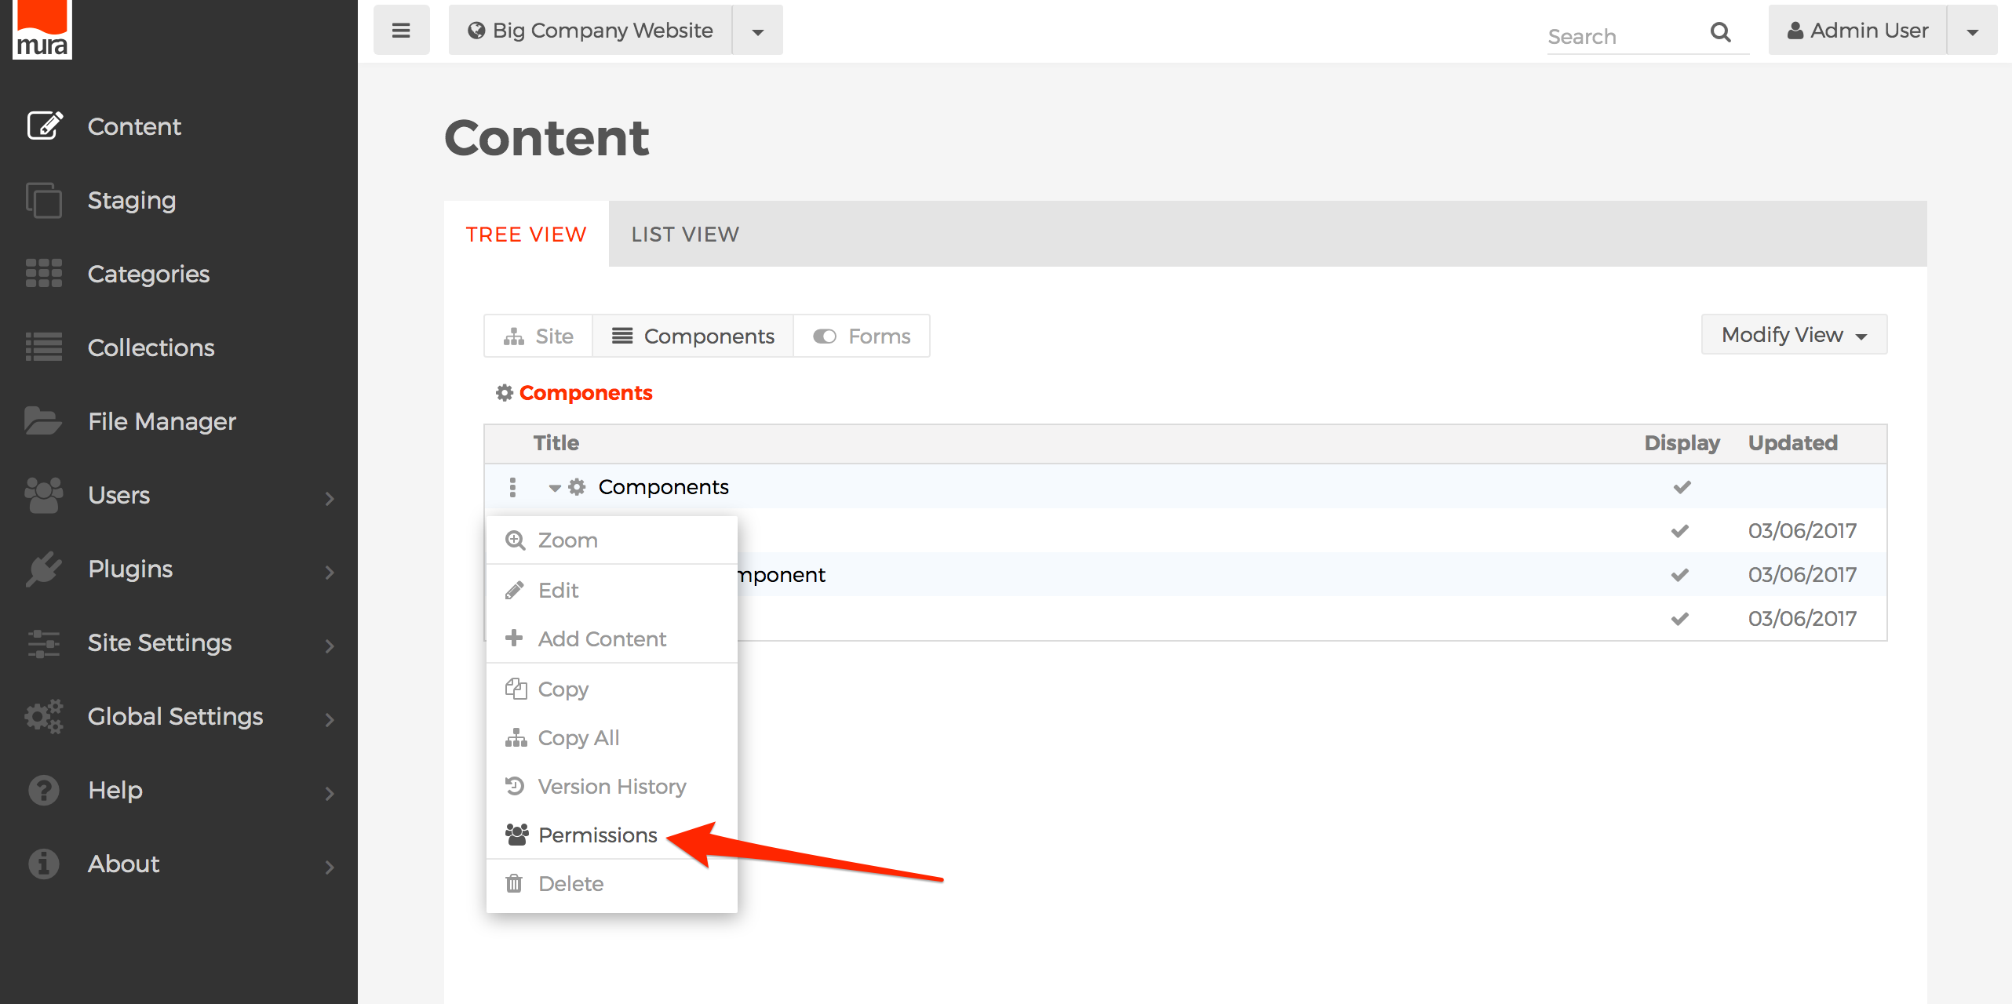The width and height of the screenshot is (2012, 1004).
Task: Click the gear icon beside red Components heading
Action: click(504, 393)
